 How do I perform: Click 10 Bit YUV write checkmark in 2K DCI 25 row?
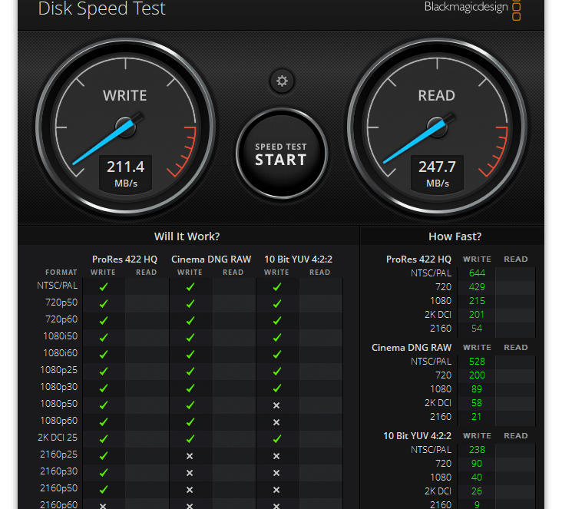click(277, 438)
